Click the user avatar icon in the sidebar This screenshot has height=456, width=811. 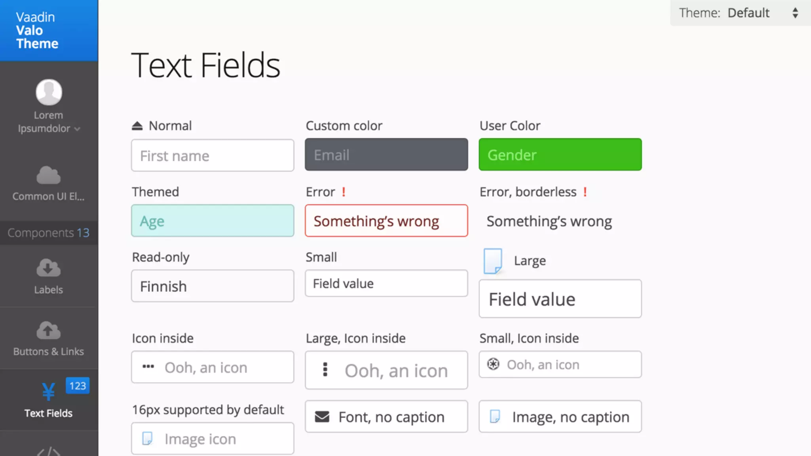click(x=49, y=92)
